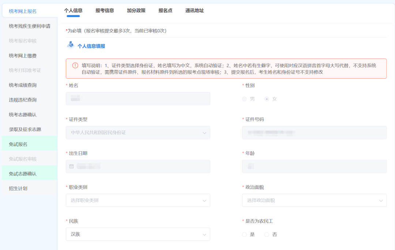Select the 女 gender radio button
This screenshot has height=250, width=395.
point(267,99)
